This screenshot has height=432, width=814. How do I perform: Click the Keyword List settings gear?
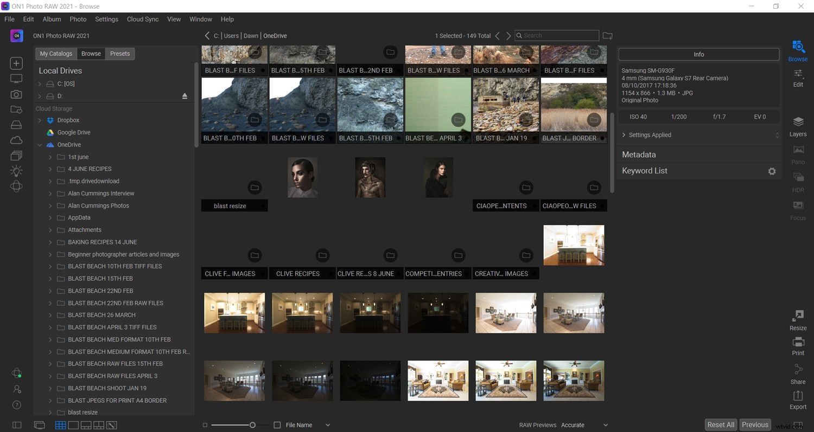(x=772, y=171)
